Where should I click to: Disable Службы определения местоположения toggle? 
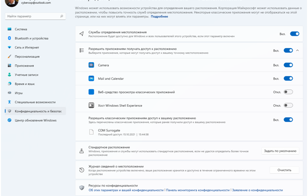point(294,34)
